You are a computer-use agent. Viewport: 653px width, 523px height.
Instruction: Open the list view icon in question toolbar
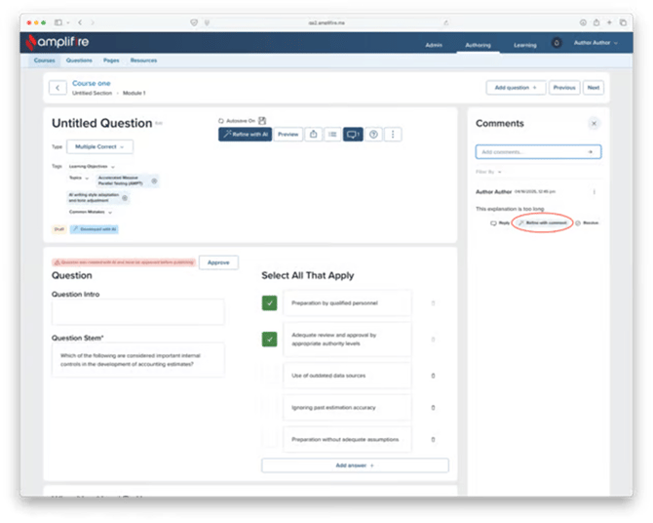pos(333,135)
